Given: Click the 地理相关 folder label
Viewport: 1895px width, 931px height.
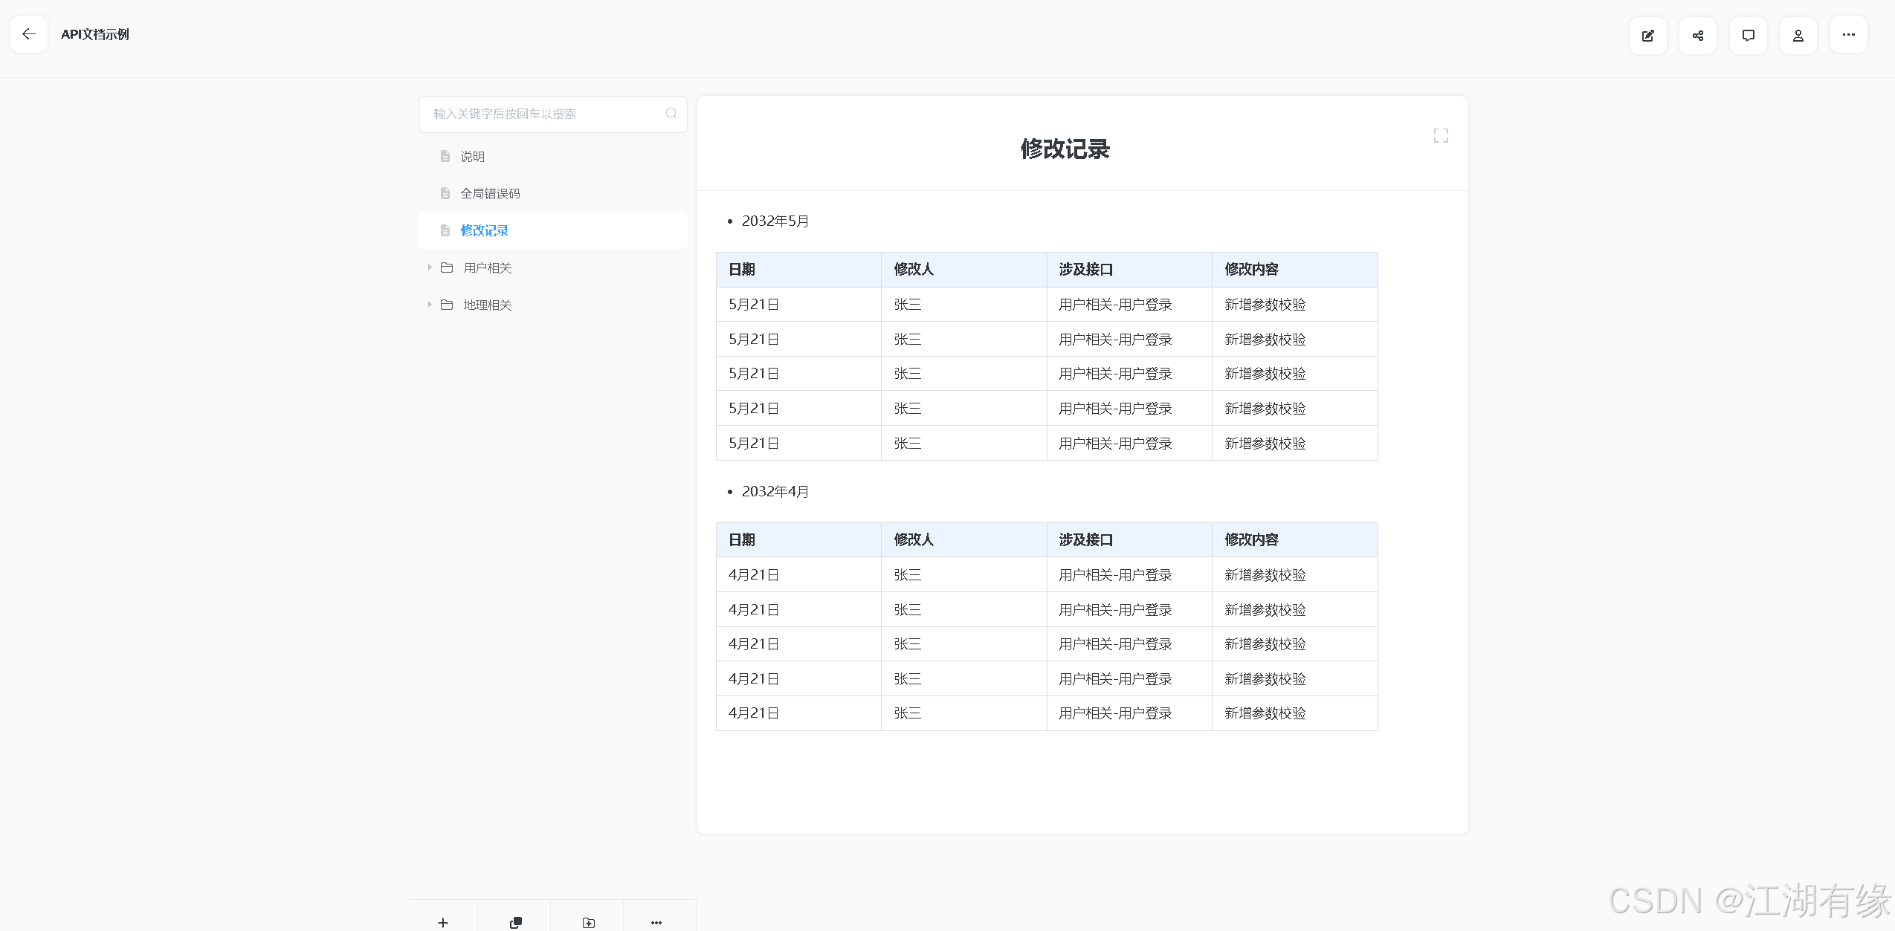Looking at the screenshot, I should pos(487,305).
